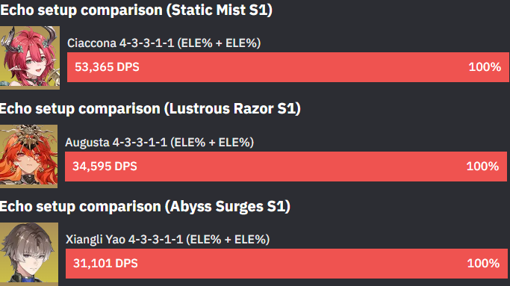510x286 pixels.
Task: Click the 100% value on Augusta's bar
Action: pos(482,167)
